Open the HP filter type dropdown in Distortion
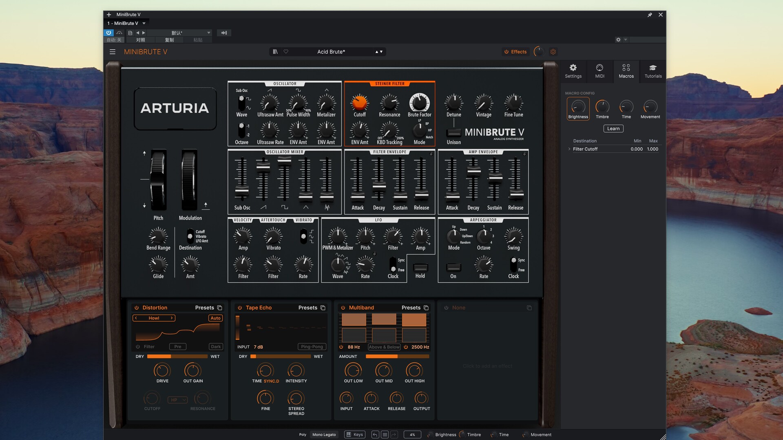 [x=177, y=400]
